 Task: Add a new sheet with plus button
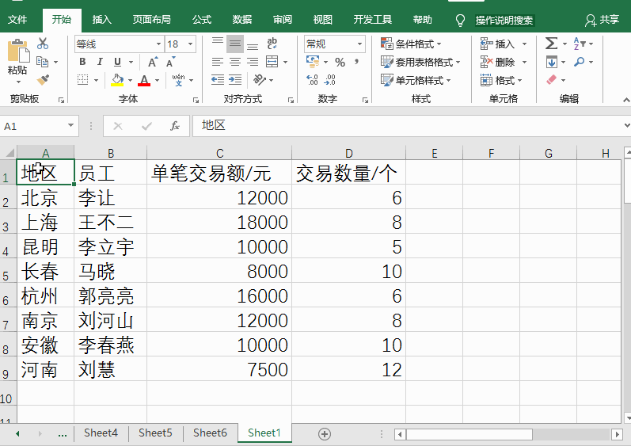[324, 433]
